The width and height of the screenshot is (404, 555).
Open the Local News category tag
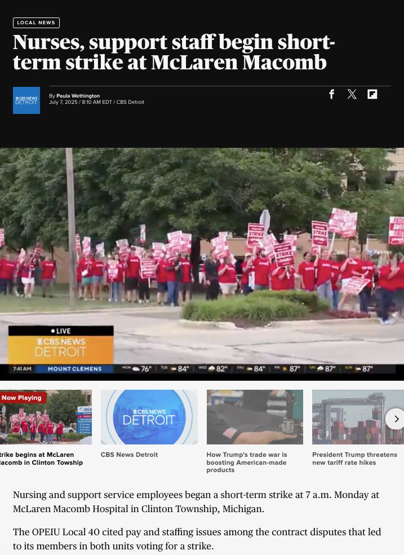(x=37, y=23)
